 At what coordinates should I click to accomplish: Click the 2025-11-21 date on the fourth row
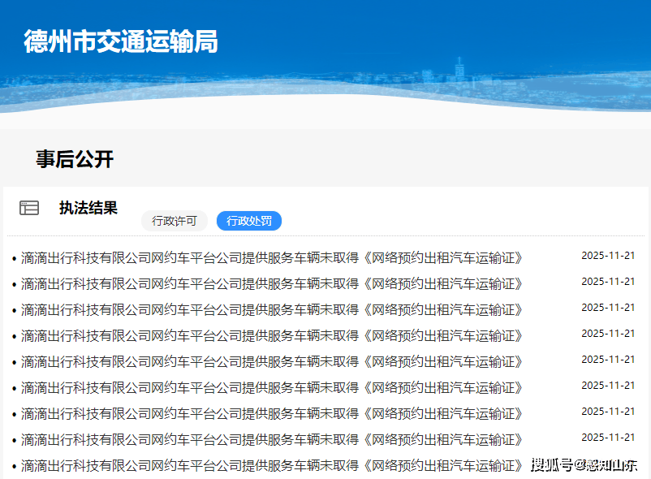(608, 334)
